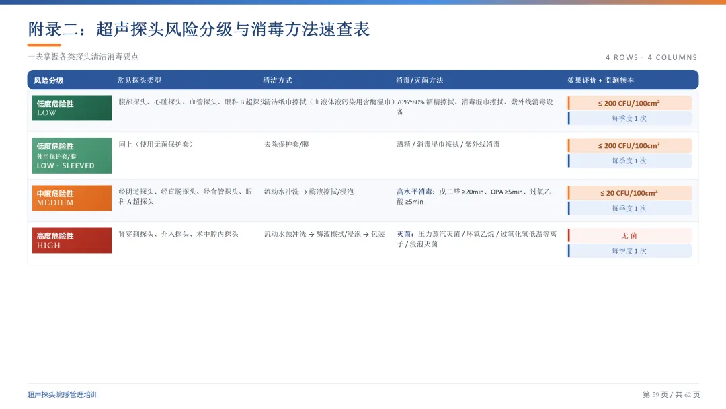
Task: Click the cell "经阴道探头、经直肠探头"
Action: (186, 196)
